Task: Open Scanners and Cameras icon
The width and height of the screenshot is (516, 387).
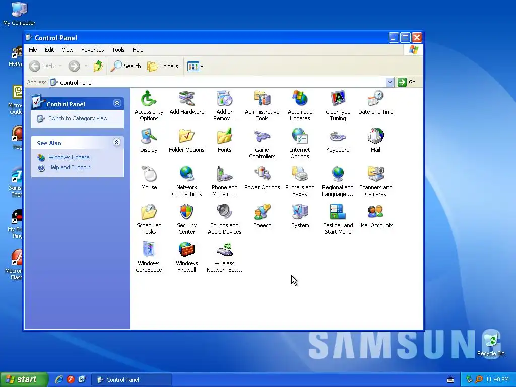Action: tap(375, 174)
